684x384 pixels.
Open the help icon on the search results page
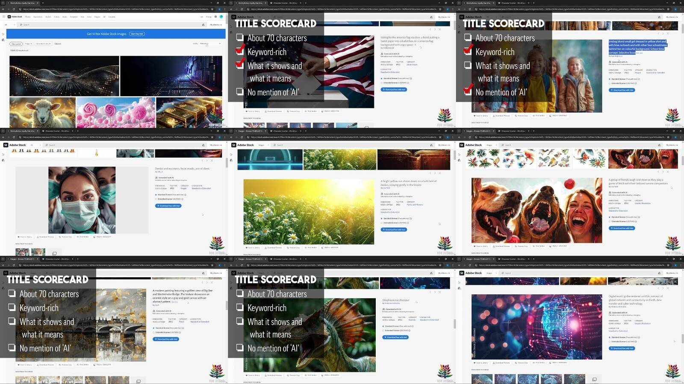click(215, 17)
